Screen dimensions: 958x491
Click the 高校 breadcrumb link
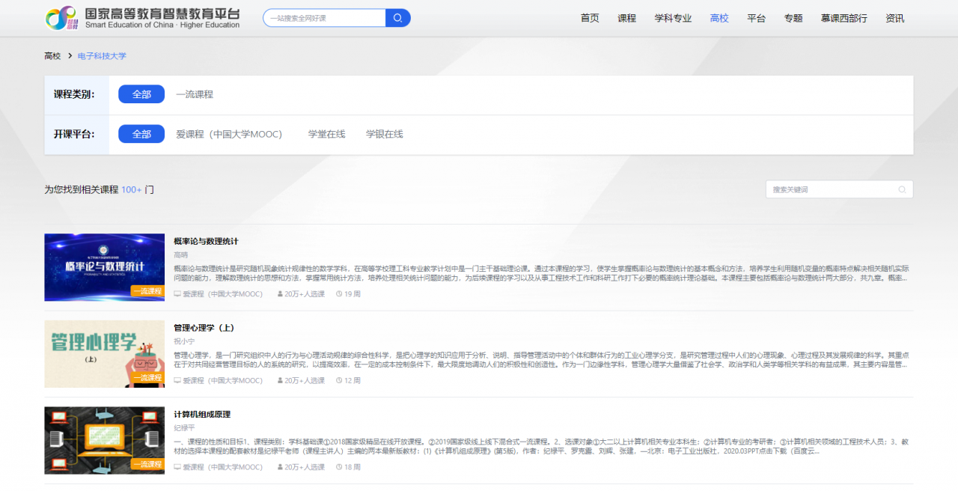[x=52, y=55]
